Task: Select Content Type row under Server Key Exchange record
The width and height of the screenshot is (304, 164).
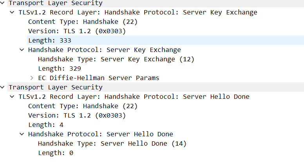Action: (83, 22)
